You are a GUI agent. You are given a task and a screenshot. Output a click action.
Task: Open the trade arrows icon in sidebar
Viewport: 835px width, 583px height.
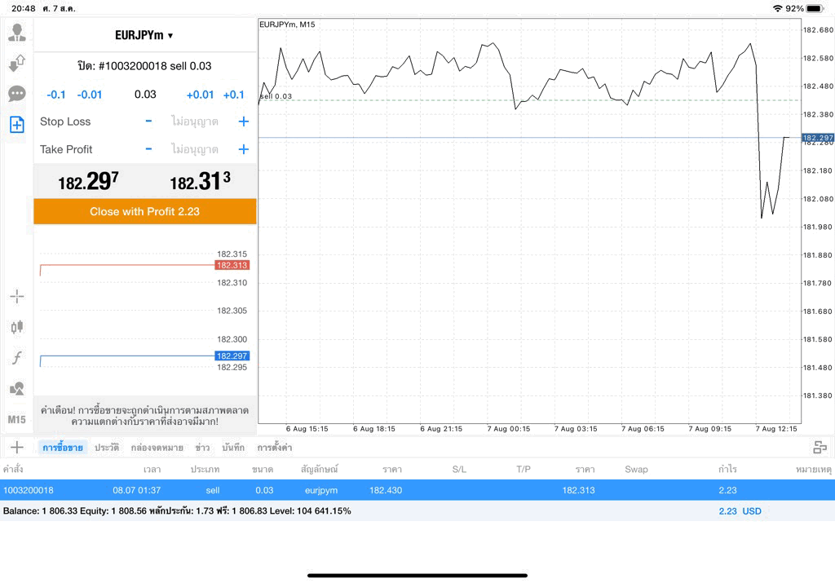click(x=17, y=63)
